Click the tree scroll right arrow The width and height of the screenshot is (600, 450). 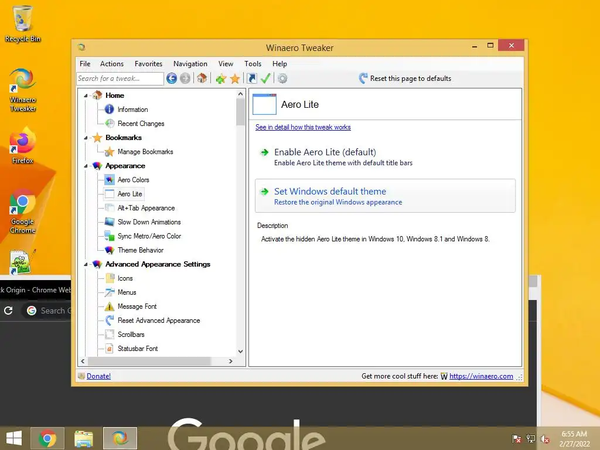click(x=230, y=361)
